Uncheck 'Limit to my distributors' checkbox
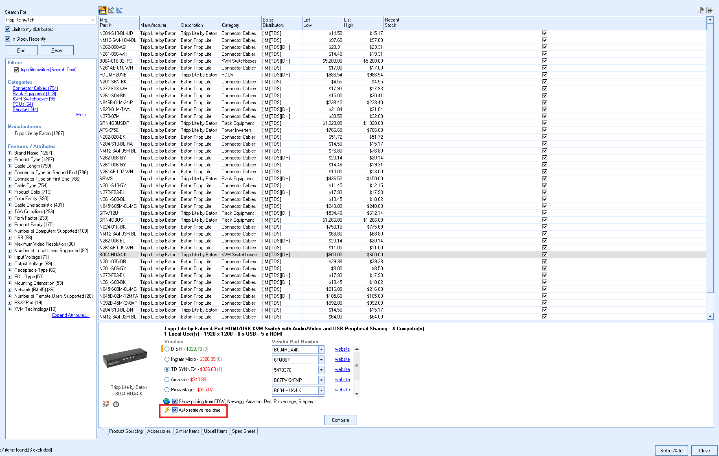 coord(8,29)
